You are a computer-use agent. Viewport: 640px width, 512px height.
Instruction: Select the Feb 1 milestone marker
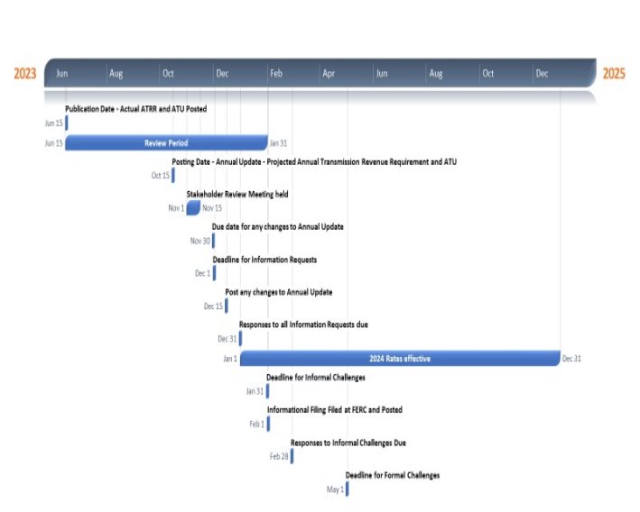(x=269, y=424)
